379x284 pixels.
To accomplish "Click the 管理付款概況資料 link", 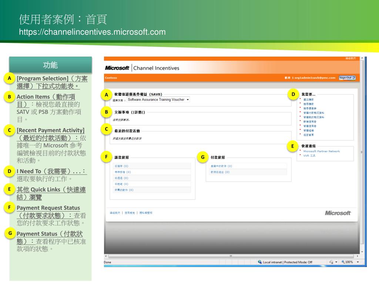I will 314,113.
